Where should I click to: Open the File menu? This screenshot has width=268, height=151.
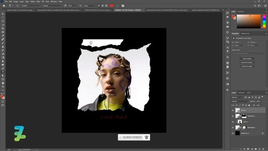pos(6,2)
